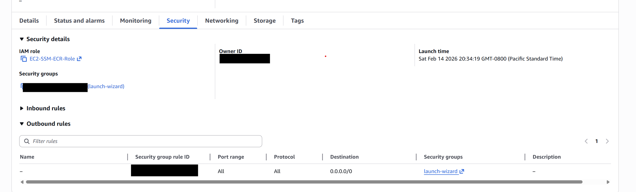Click the Destination column header
636x192 pixels.
(x=344, y=157)
